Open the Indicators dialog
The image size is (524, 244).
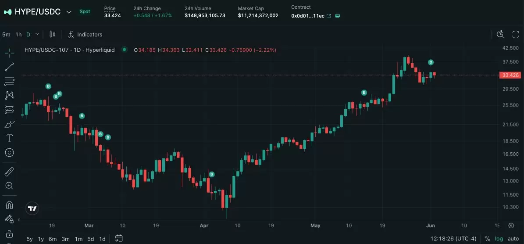(x=85, y=34)
